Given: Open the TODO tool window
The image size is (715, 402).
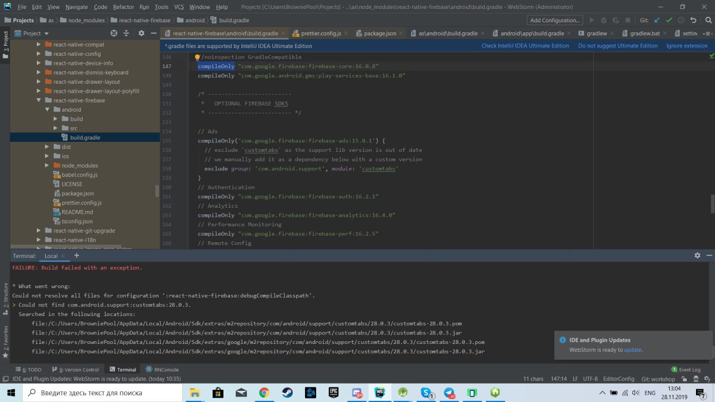Looking at the screenshot, I should click(29, 370).
